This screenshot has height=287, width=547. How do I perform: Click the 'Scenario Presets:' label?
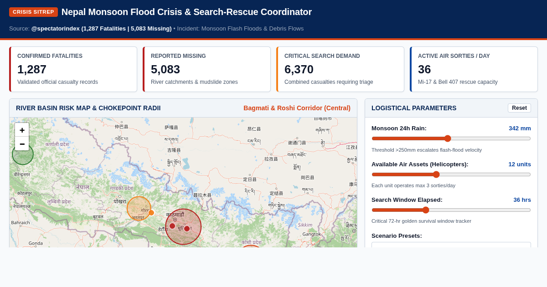coord(397,236)
